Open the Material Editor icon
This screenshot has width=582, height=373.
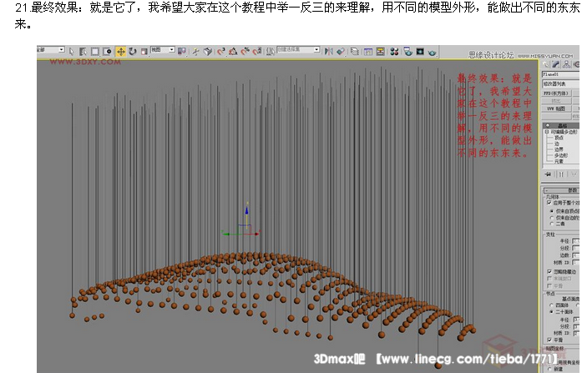tap(394, 51)
